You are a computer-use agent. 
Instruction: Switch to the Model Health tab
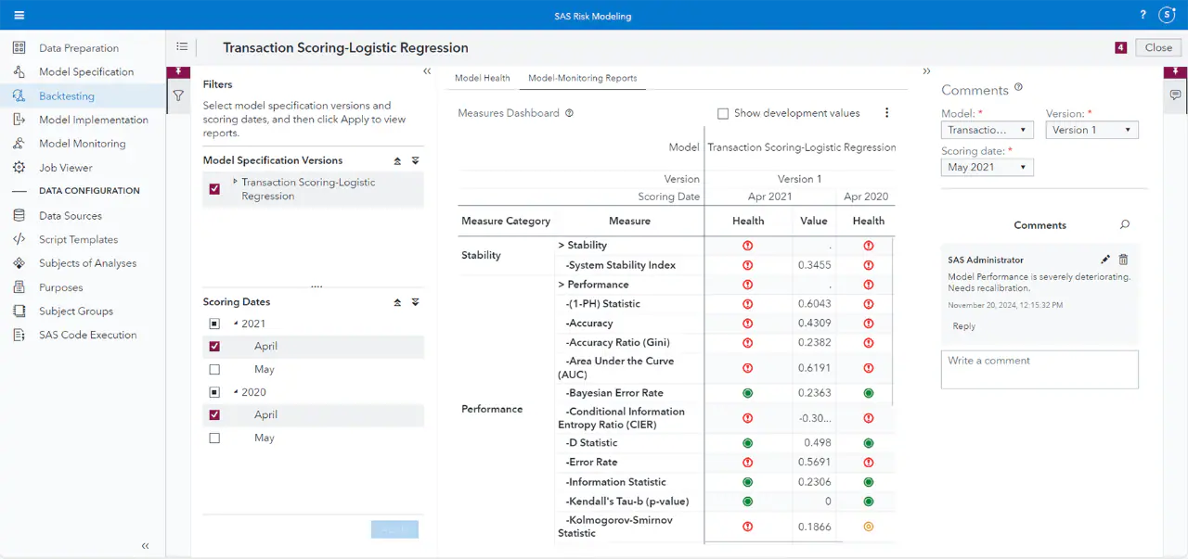click(x=482, y=78)
